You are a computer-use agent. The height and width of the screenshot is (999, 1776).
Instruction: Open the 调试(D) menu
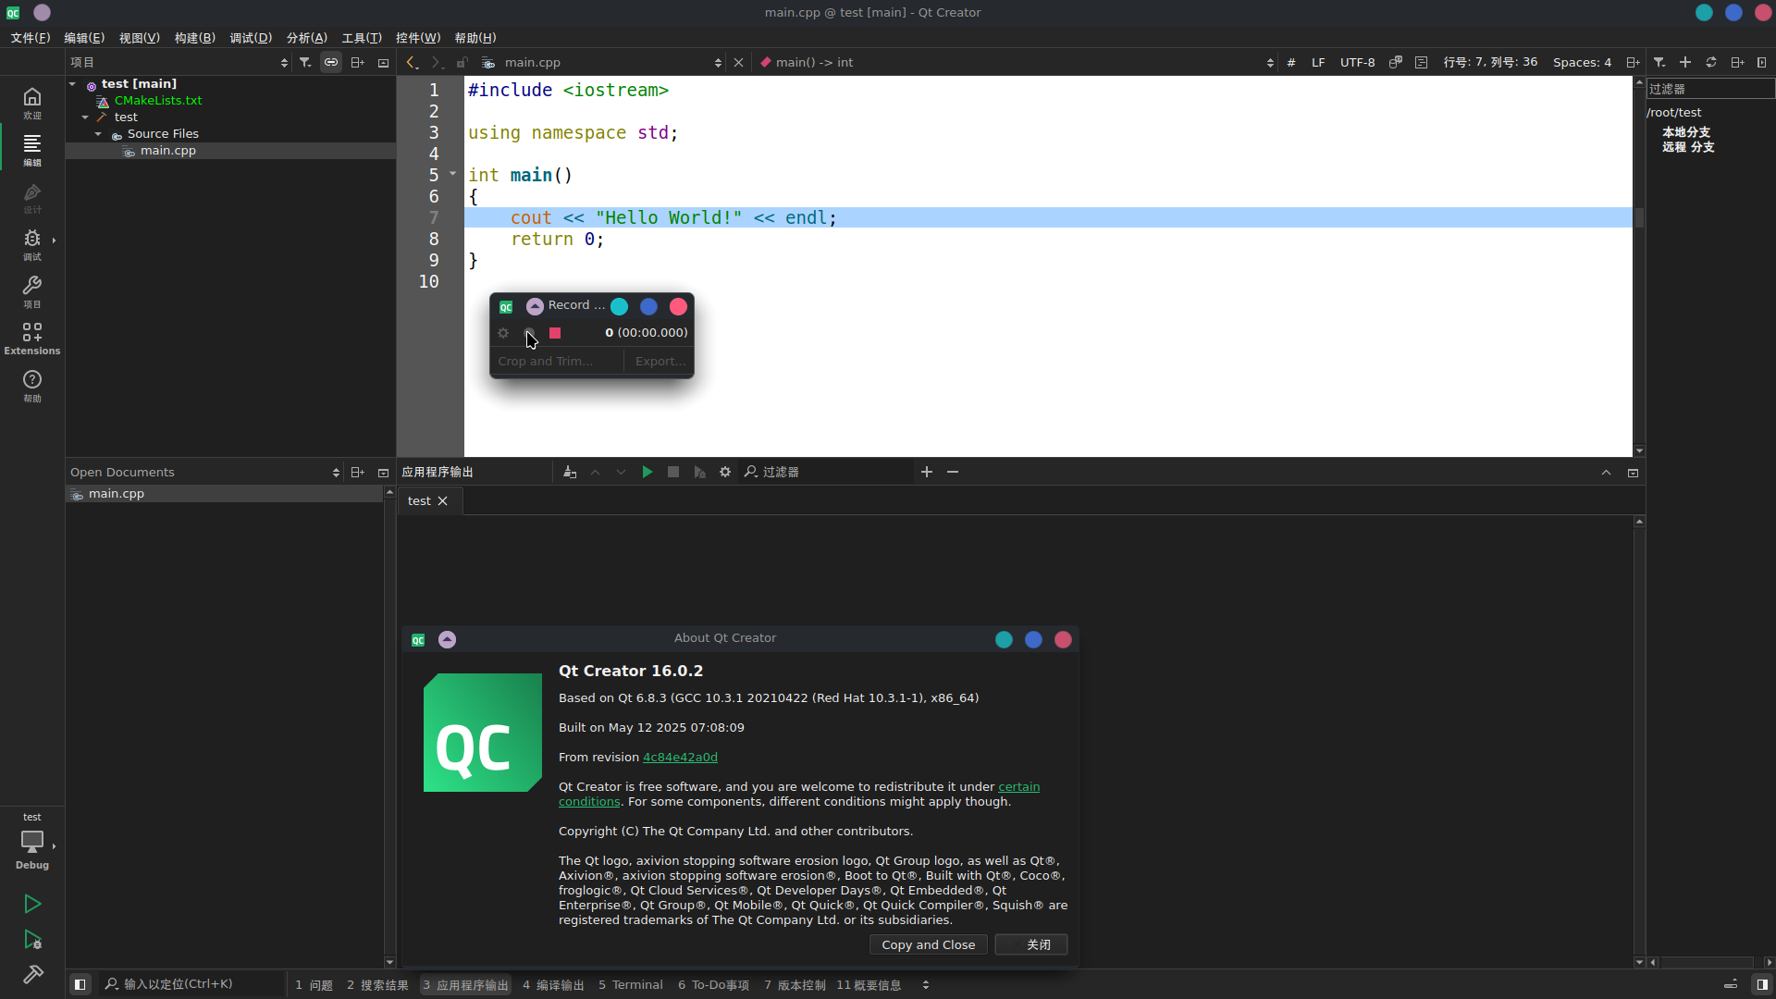pyautogui.click(x=251, y=38)
